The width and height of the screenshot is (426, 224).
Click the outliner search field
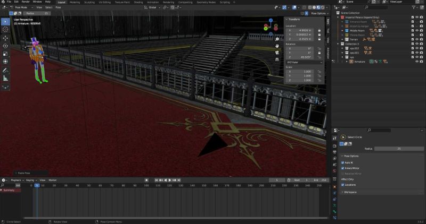(x=379, y=7)
